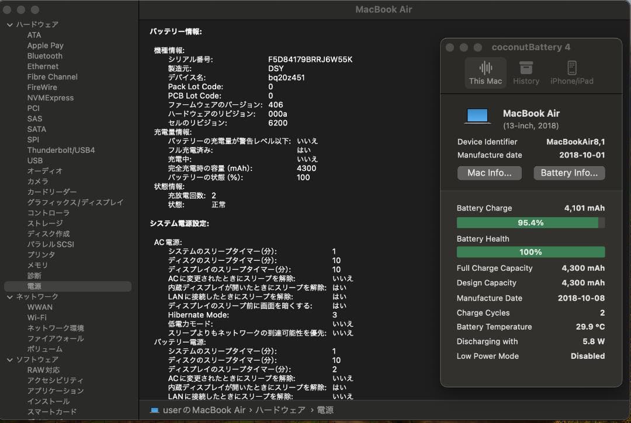Click the 電源 entry in the sidebar
The width and height of the screenshot is (631, 423).
tap(35, 286)
